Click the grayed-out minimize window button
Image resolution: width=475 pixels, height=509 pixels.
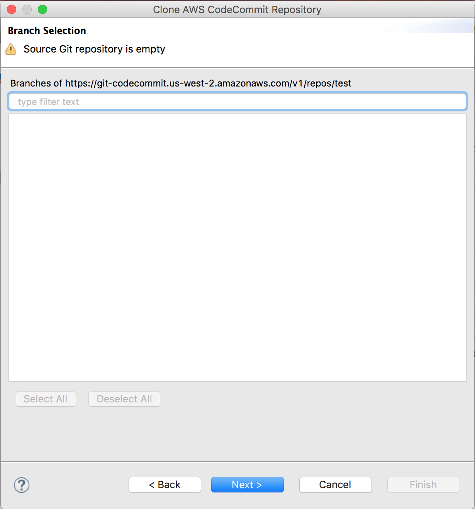coord(27,9)
